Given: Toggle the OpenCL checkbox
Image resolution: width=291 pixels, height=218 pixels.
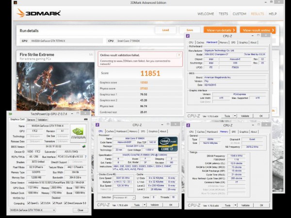Looking at the screenshot, I should pyautogui.click(x=29, y=203).
